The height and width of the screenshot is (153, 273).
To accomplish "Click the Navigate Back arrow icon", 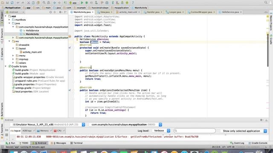I will coord(55,3).
